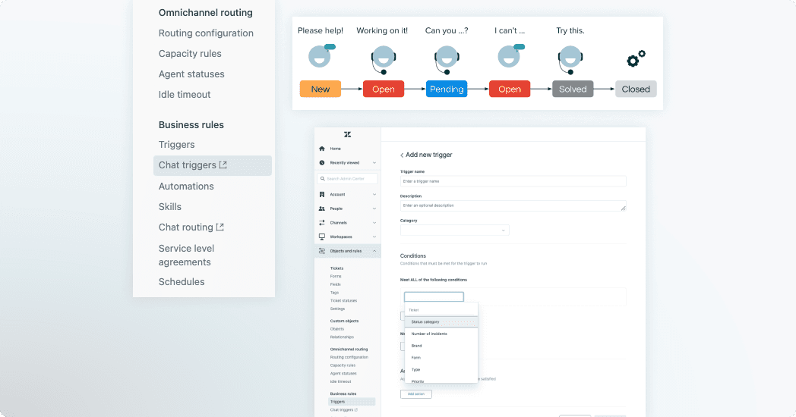Click the orange New status badge
The width and height of the screenshot is (796, 417).
[x=321, y=89]
